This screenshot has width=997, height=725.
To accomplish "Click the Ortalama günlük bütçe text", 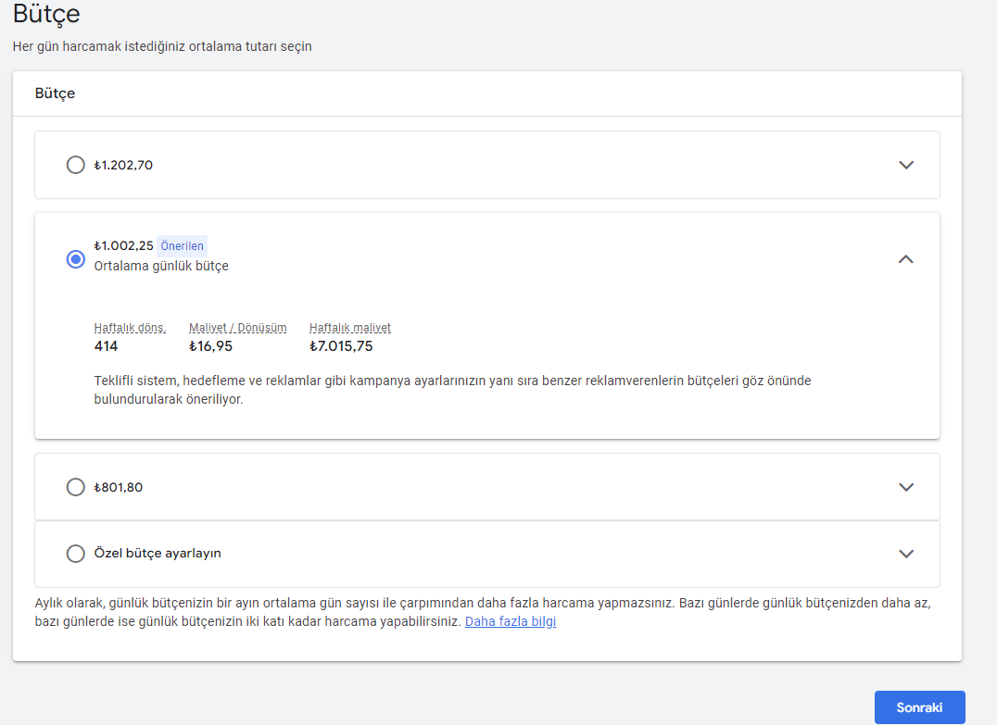I will [161, 266].
